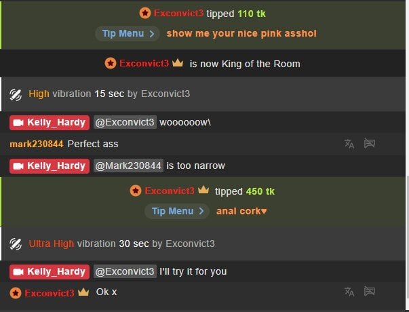Image resolution: width=409 pixels, height=312 pixels.
Task: Click the @Exconvict3 mention before "I'll try it for you"
Action: click(125, 271)
